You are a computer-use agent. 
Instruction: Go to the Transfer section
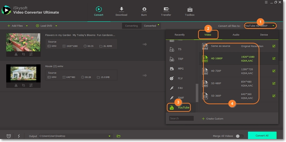(x=166, y=9)
